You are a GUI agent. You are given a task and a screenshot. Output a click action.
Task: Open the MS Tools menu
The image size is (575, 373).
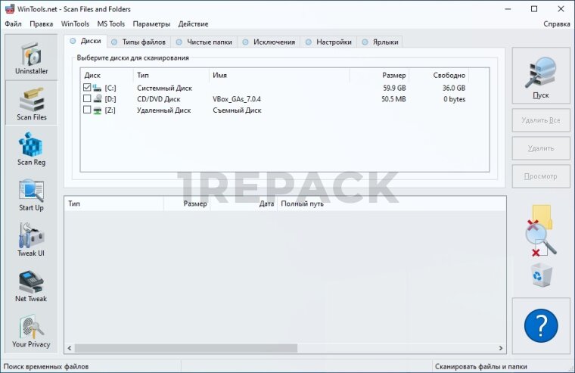(110, 23)
